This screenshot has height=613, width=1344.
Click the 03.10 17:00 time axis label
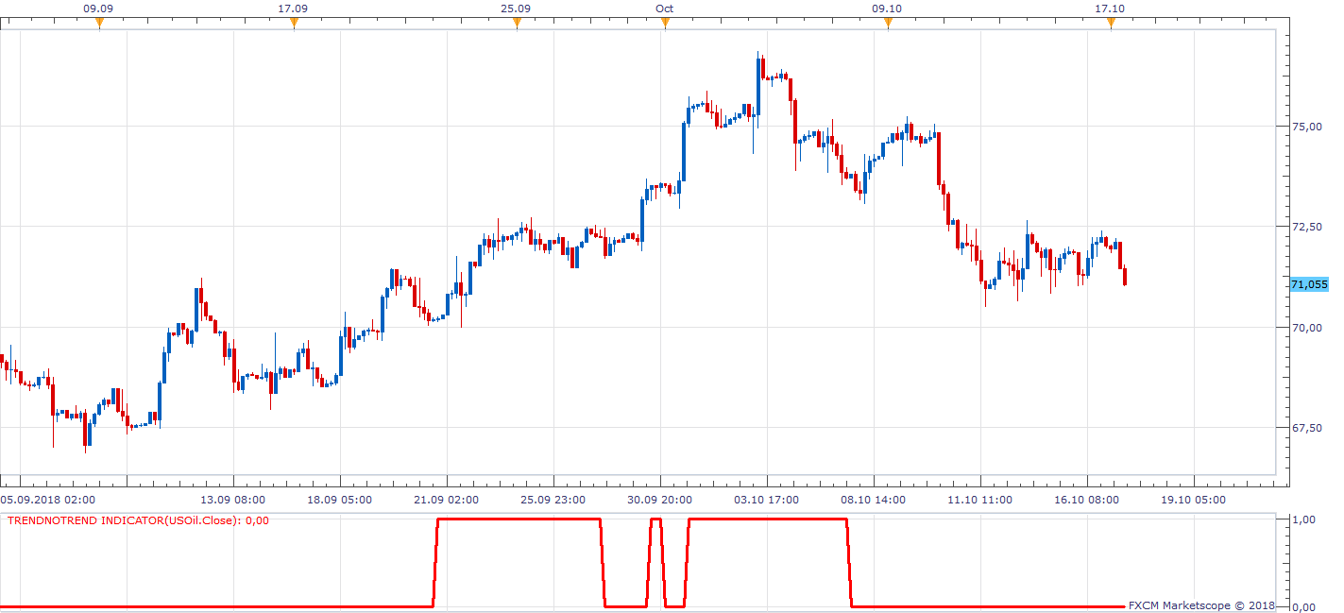768,500
